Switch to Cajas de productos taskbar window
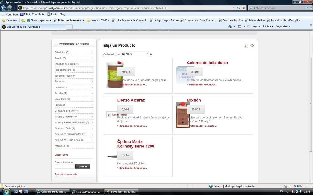Screen dimensions: 313x195 click(52, 192)
